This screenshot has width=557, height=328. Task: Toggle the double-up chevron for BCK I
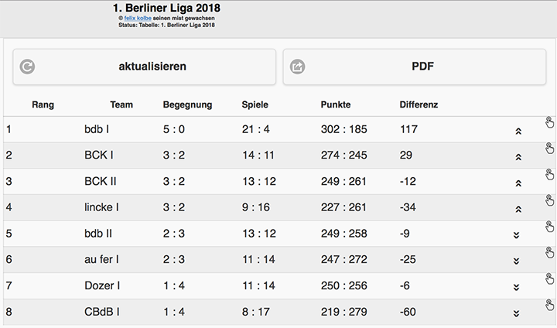tap(518, 156)
